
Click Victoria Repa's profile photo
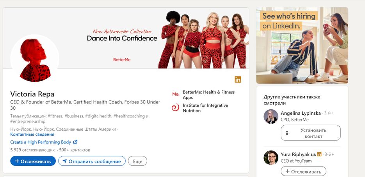[35, 59]
